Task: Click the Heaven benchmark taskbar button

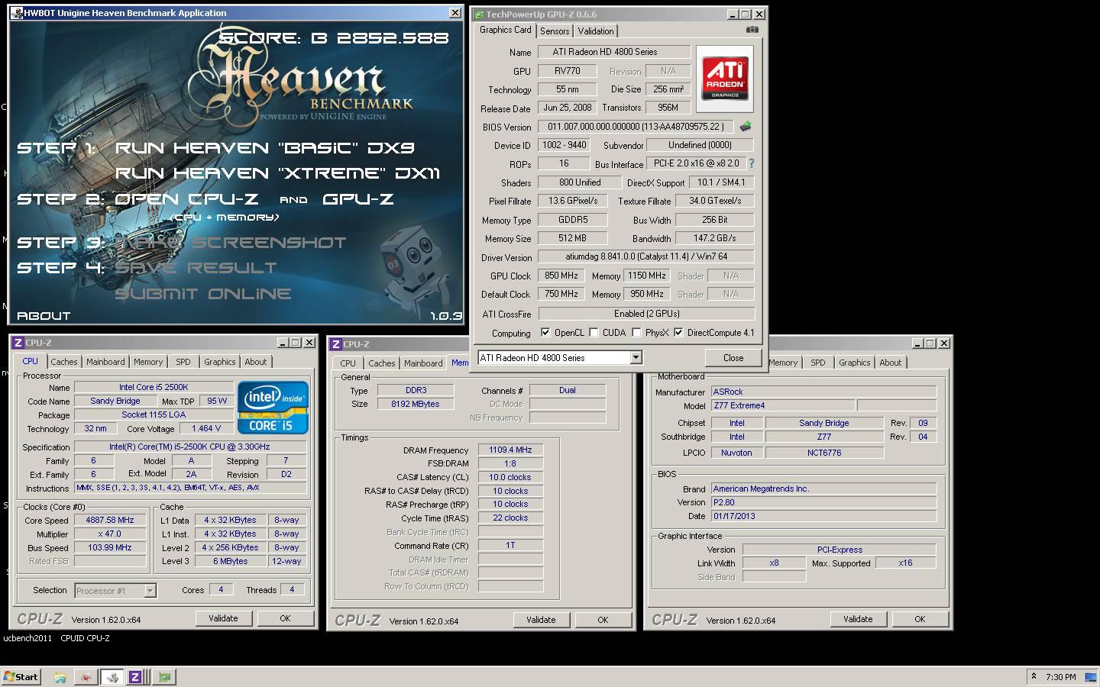Action: [112, 677]
